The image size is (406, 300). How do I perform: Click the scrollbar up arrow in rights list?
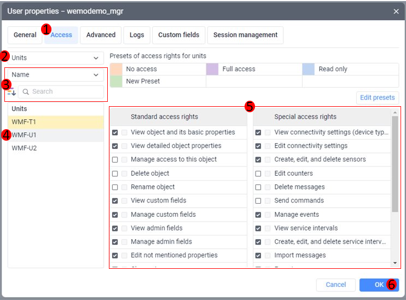point(395,112)
